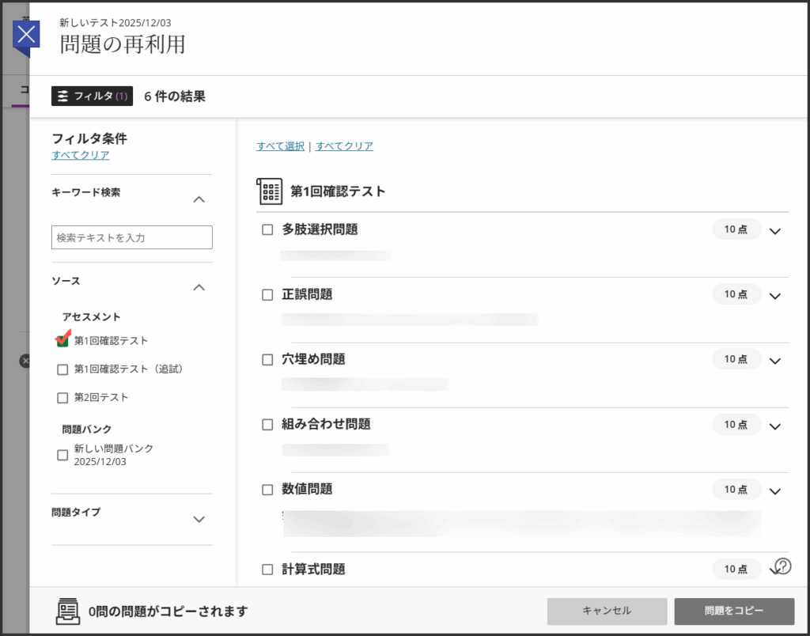Screen dimensions: 810x636
Task: Expand the 正誤問題 question details
Action: coord(774,296)
